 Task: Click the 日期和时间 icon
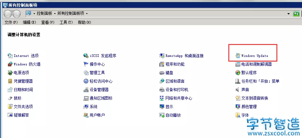(x=10, y=90)
